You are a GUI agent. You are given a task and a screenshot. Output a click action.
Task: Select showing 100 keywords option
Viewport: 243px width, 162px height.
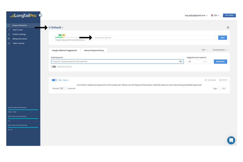(65, 89)
